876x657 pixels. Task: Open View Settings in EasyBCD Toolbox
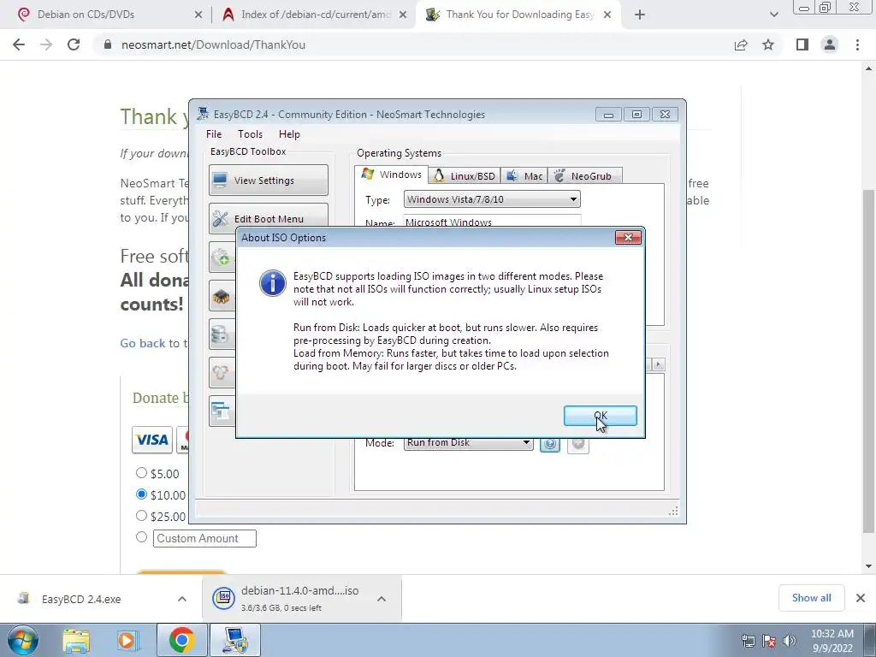269,180
